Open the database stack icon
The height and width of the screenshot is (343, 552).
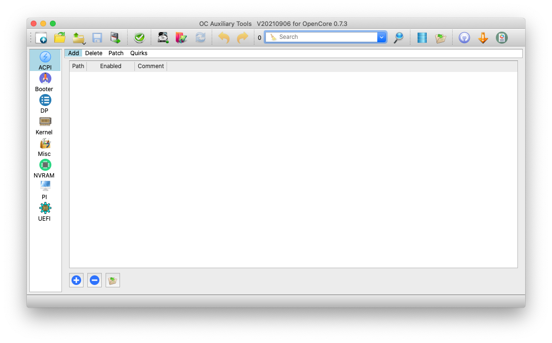[422, 37]
